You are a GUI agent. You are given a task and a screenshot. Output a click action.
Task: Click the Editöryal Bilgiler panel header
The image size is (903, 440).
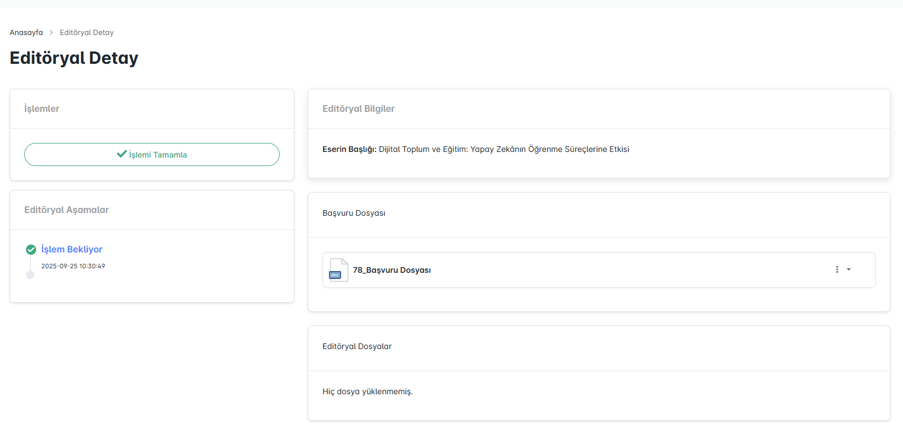pos(359,109)
